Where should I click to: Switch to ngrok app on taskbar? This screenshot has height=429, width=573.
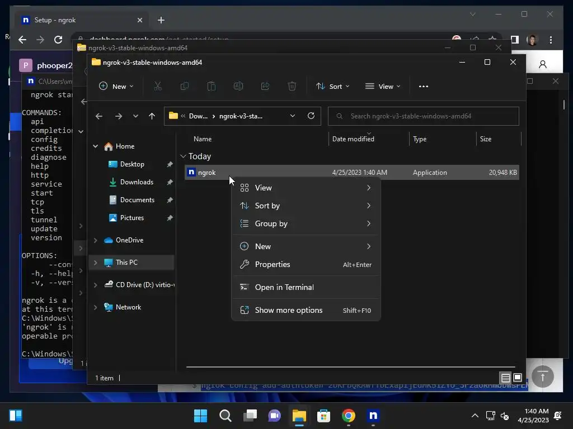click(x=373, y=416)
